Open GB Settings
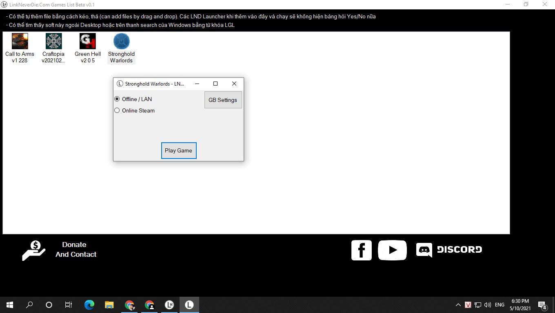This screenshot has width=555, height=313. click(x=223, y=100)
